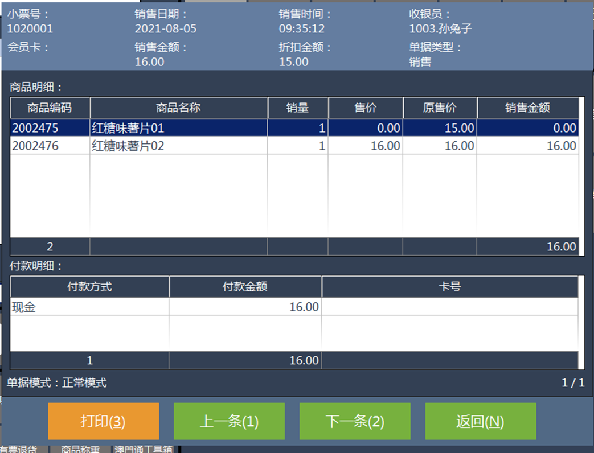Go to next receipt with 下一条(2)
Image resolution: width=594 pixels, height=453 pixels.
point(355,421)
